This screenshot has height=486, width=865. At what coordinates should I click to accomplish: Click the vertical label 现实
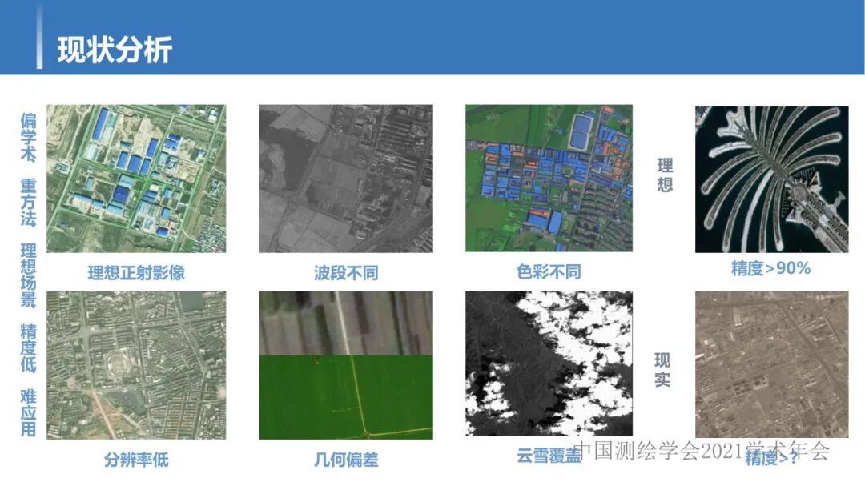[662, 370]
